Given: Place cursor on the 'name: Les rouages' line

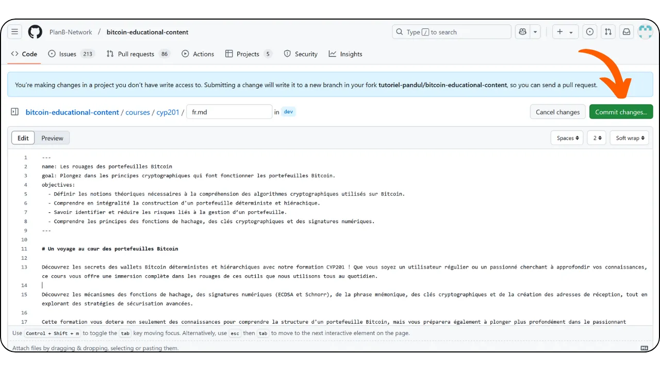Looking at the screenshot, I should click(x=107, y=166).
